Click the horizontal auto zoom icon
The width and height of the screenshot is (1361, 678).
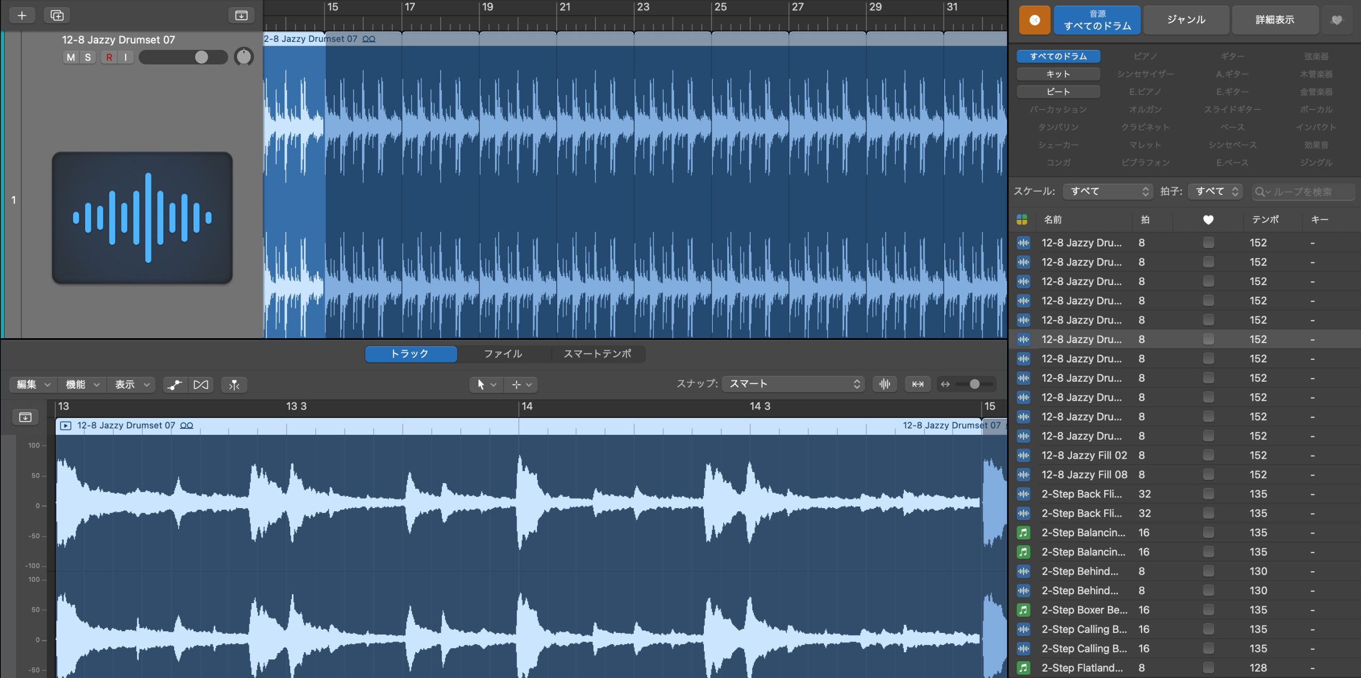[918, 384]
